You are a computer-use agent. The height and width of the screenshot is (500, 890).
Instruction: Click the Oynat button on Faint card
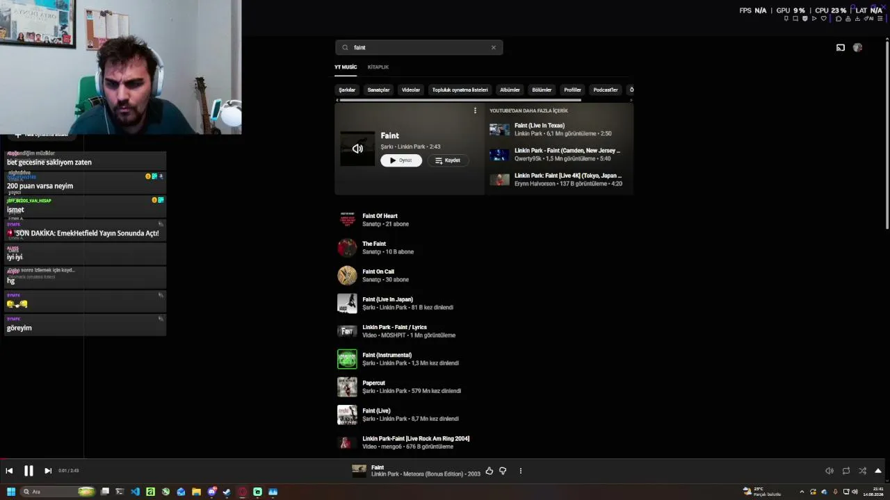coord(401,160)
